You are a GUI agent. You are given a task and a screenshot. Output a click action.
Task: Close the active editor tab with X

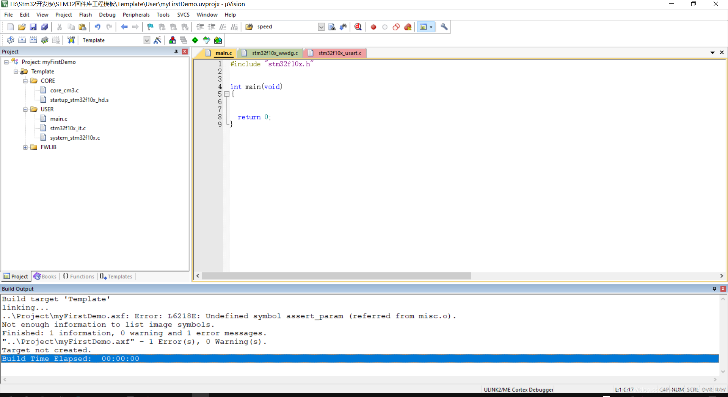[x=722, y=53]
